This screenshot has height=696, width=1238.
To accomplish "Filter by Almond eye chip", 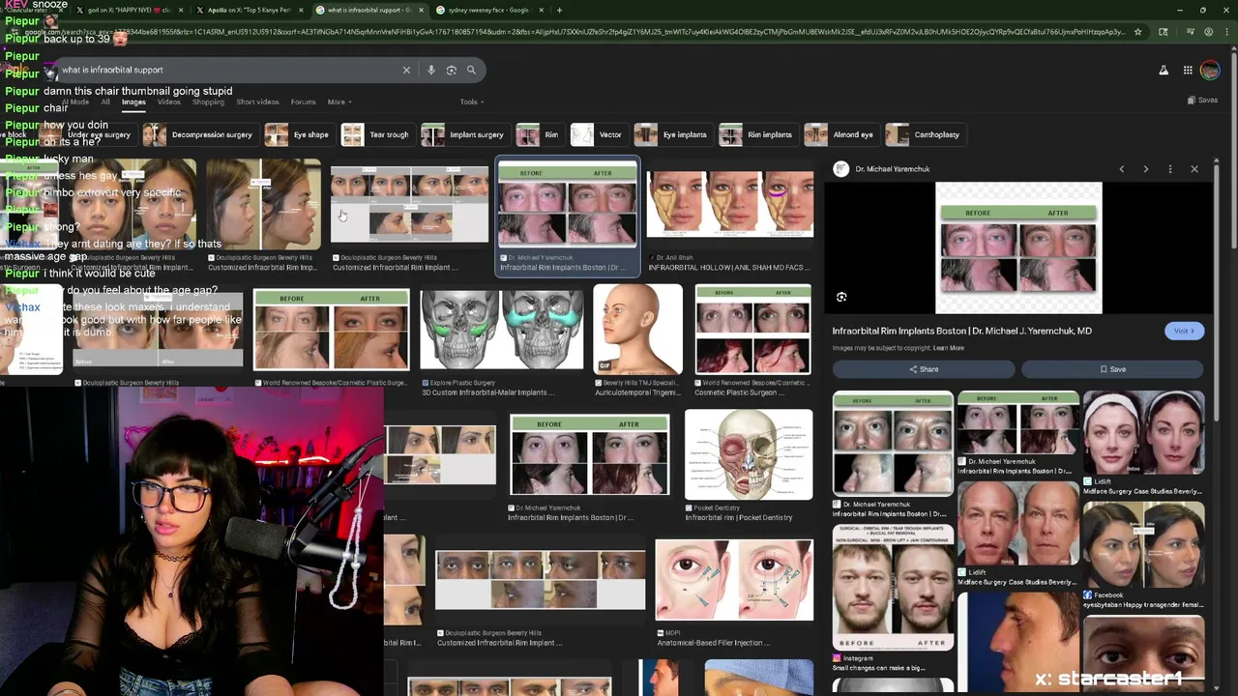I will pos(840,134).
